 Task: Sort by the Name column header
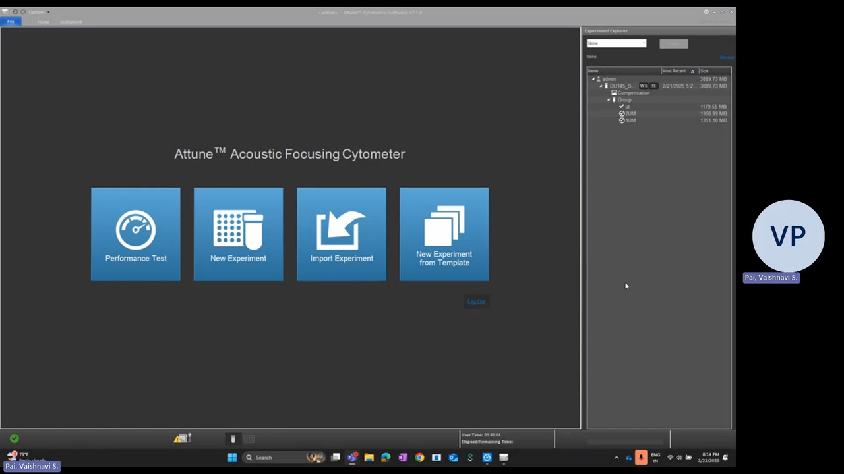click(624, 71)
